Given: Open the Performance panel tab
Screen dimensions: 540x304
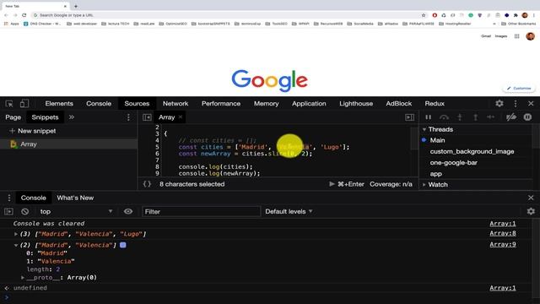Looking at the screenshot, I should click(x=221, y=103).
